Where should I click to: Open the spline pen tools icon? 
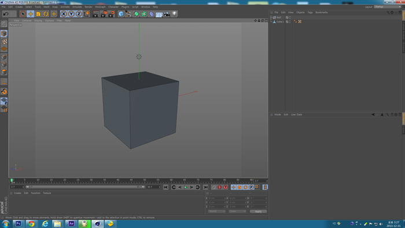coord(128,14)
